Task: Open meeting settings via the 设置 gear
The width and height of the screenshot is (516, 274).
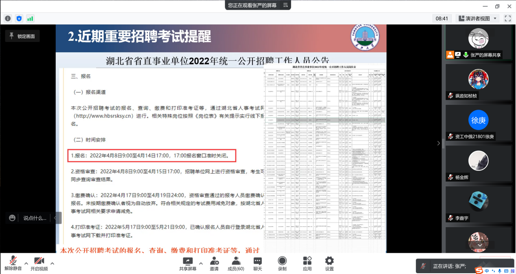Action: (329, 263)
